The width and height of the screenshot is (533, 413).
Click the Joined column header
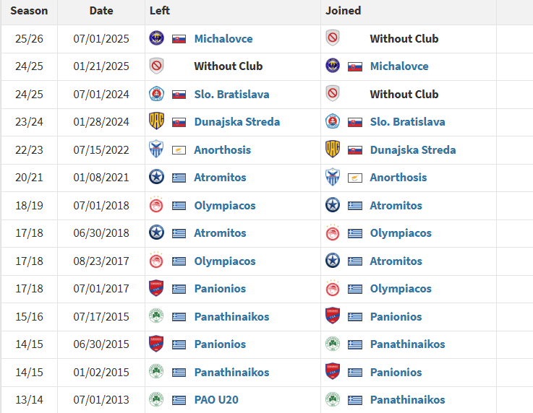point(343,11)
